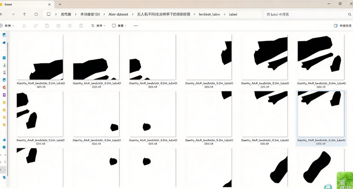Select thumbnail with two large shapes and small right blob
This screenshot has width=353, height=189.
321,57
